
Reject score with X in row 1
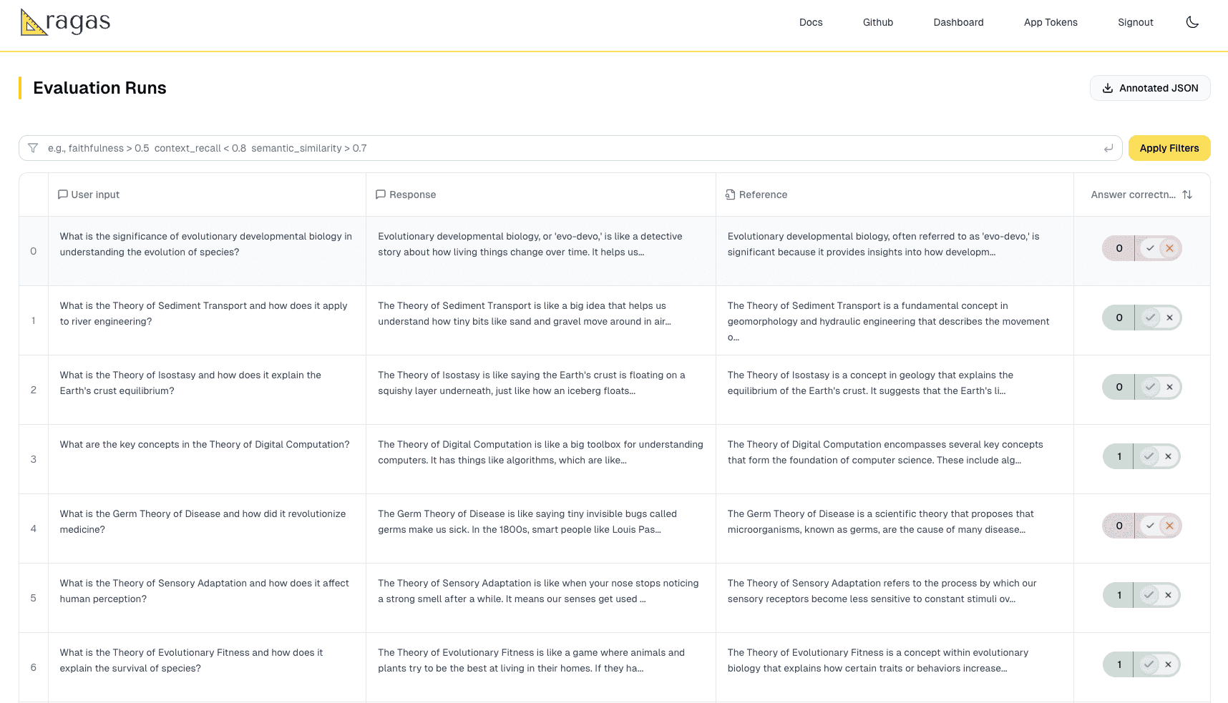click(x=1169, y=318)
